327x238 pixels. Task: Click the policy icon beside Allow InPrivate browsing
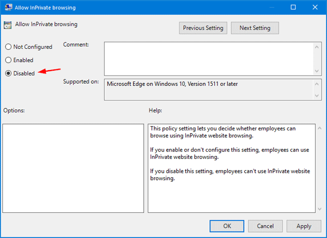click(8, 26)
